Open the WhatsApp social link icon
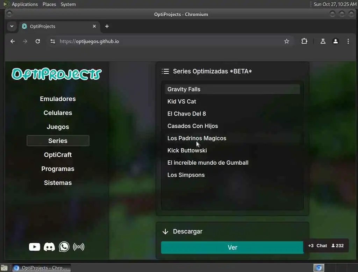 (64, 246)
